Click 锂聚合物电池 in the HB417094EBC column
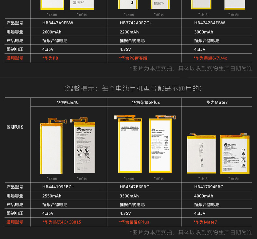 coord(207,205)
